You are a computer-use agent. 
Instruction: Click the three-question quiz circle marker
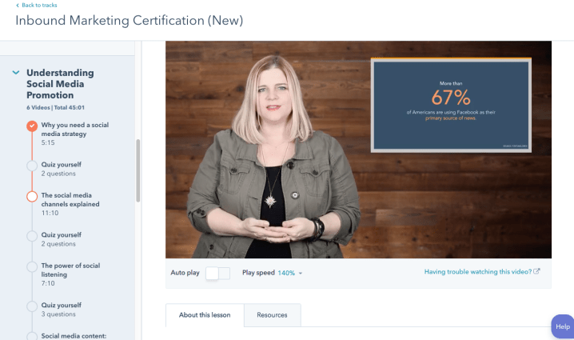[x=32, y=306]
